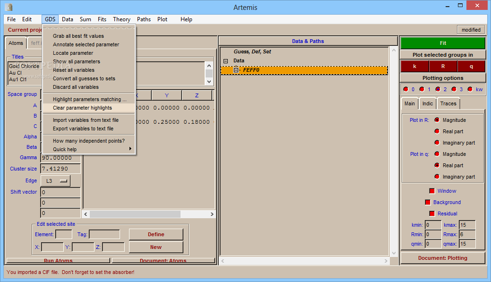Choose Real part for Plot in q
This screenshot has width=491, height=282.
[437, 165]
